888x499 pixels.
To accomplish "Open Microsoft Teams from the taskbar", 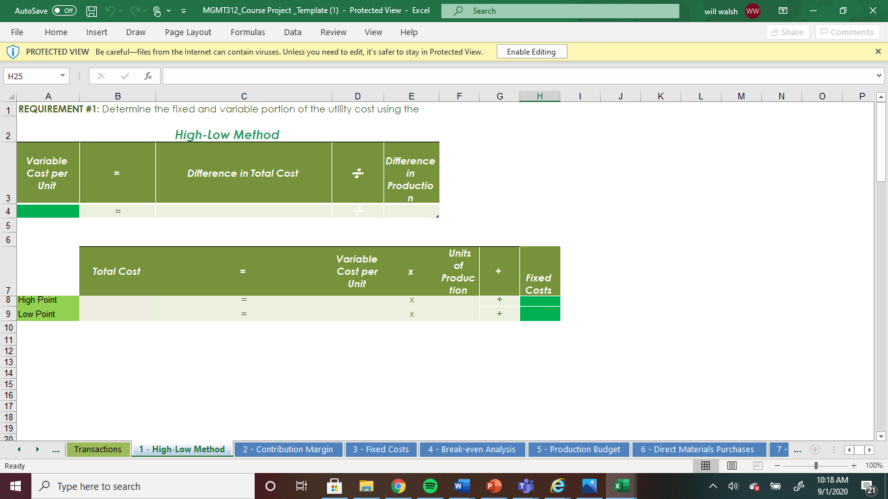I will click(525, 486).
